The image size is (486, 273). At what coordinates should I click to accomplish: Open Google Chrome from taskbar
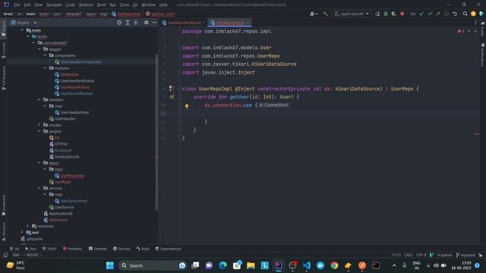click(x=334, y=265)
